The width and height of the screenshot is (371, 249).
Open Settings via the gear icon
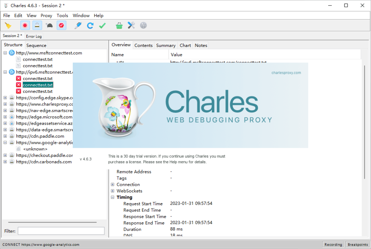(x=143, y=25)
